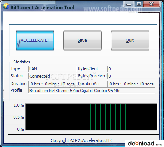Click the Duration time field
The width and height of the screenshot is (164, 147).
[52, 84]
